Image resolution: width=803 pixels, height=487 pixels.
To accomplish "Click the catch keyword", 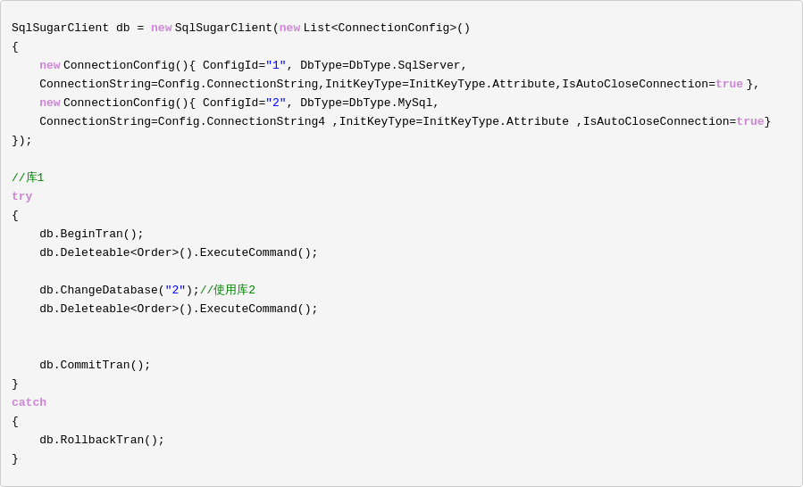I will (29, 403).
